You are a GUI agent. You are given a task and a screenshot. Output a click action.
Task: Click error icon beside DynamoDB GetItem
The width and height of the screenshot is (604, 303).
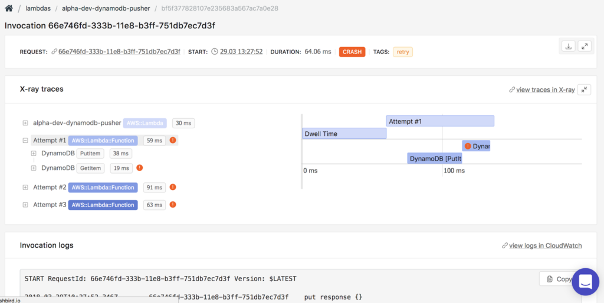140,168
